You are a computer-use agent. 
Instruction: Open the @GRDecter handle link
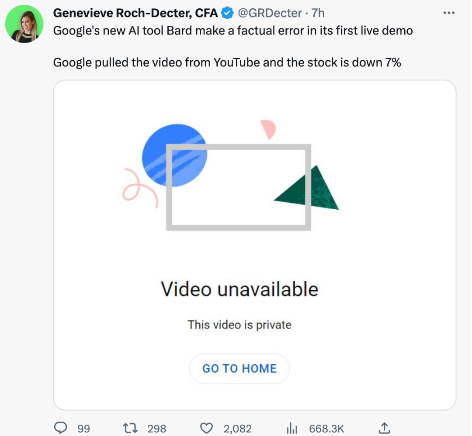pyautogui.click(x=270, y=13)
